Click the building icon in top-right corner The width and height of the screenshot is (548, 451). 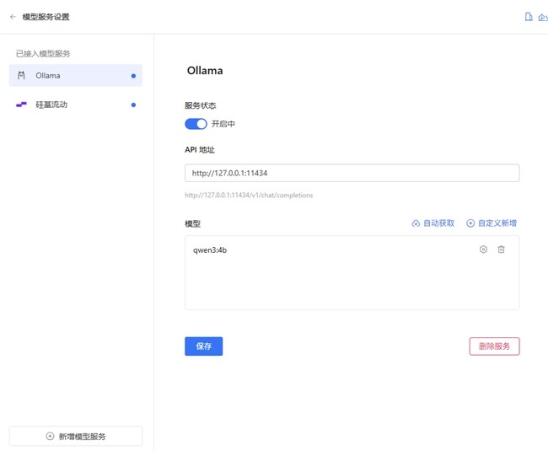(x=529, y=16)
